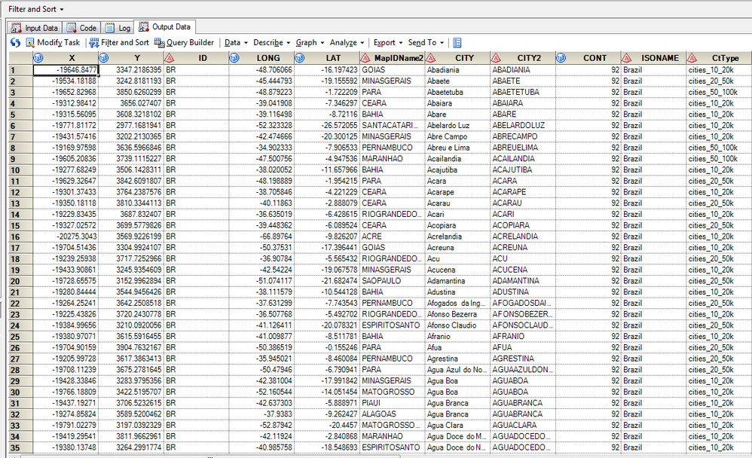Click the CITY cell Abreu e Lima
The image size is (752, 458).
pyautogui.click(x=457, y=148)
